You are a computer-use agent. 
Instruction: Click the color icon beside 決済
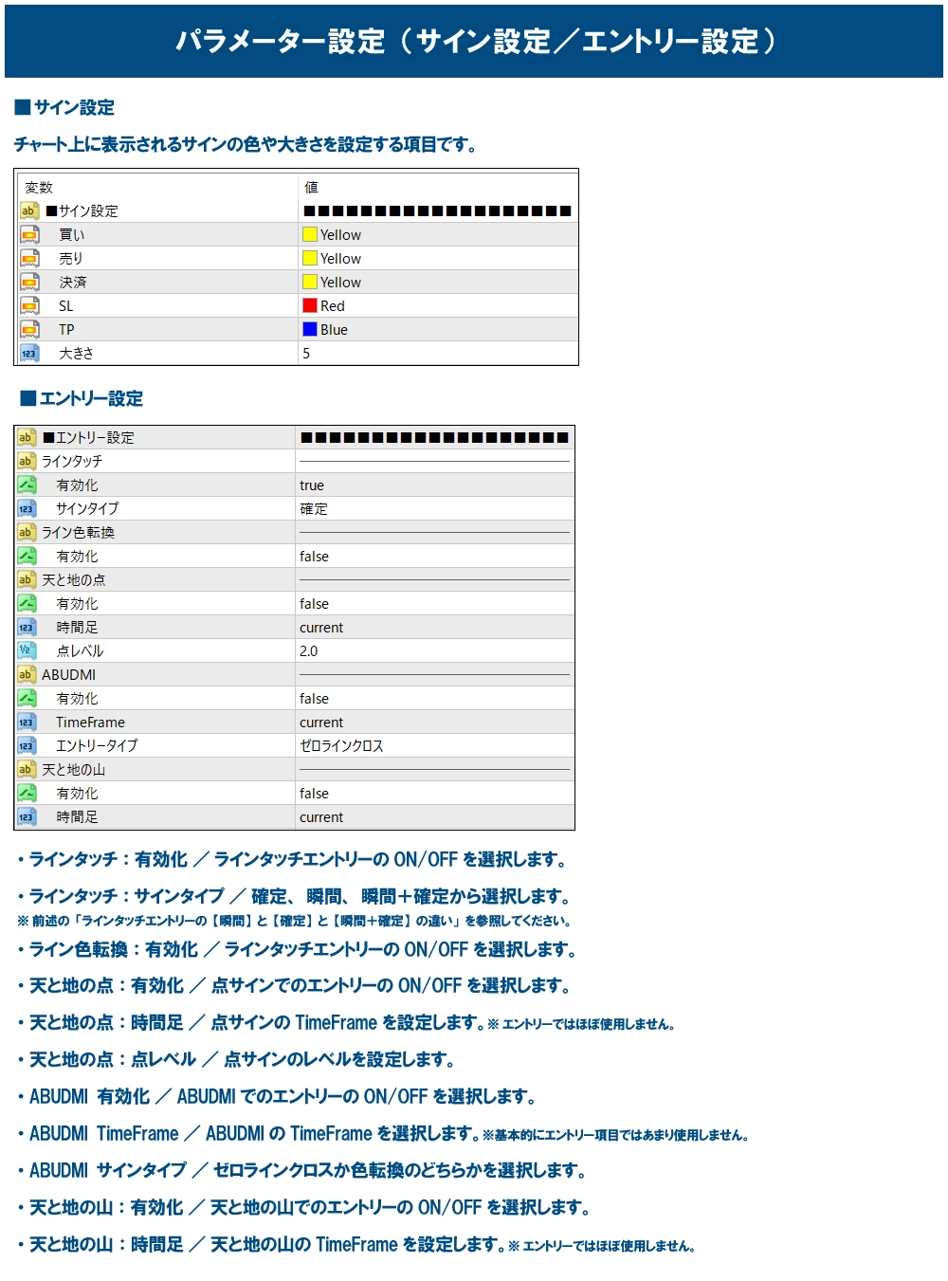click(29, 282)
